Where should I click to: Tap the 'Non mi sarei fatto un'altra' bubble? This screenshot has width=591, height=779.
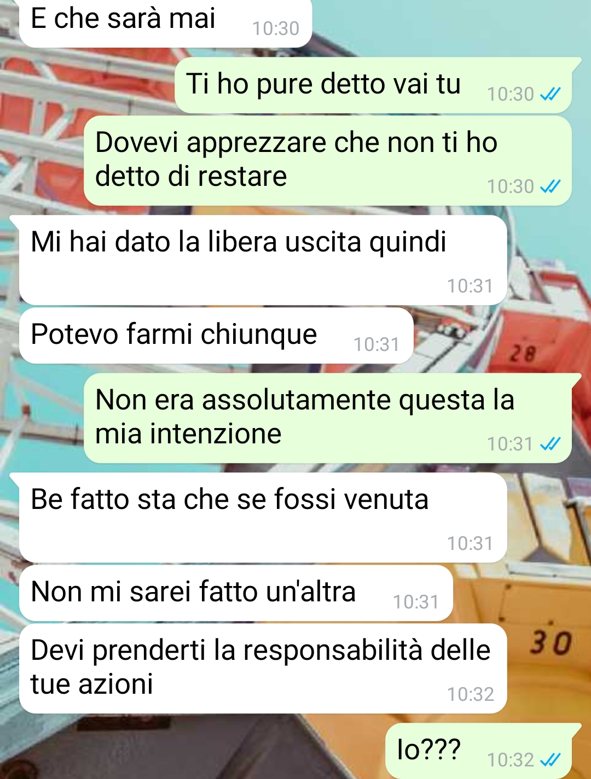click(x=236, y=593)
